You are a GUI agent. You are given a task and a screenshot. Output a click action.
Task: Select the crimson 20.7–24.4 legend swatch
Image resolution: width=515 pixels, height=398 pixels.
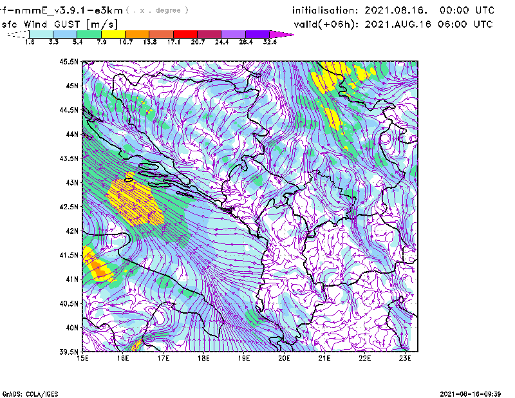[x=209, y=34]
